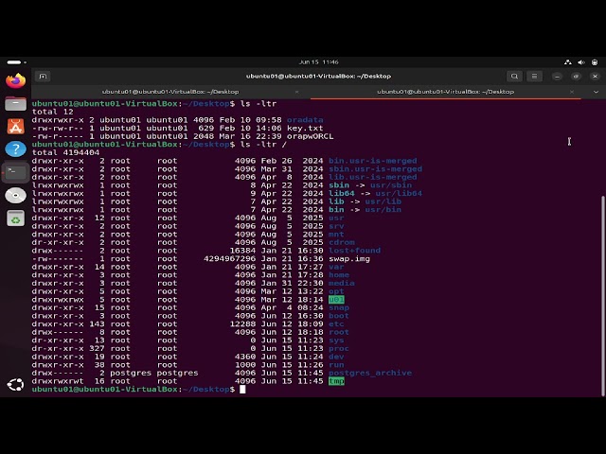Show applications via Ubuntu logo button
The image size is (606, 454).
tap(15, 385)
